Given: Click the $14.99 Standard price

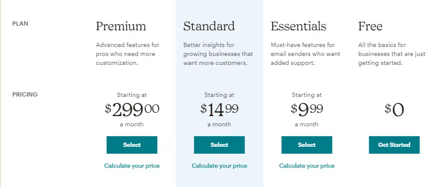Looking at the screenshot, I should coord(219,110).
